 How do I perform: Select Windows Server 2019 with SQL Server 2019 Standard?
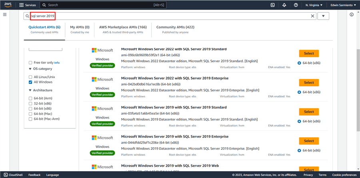308,112
